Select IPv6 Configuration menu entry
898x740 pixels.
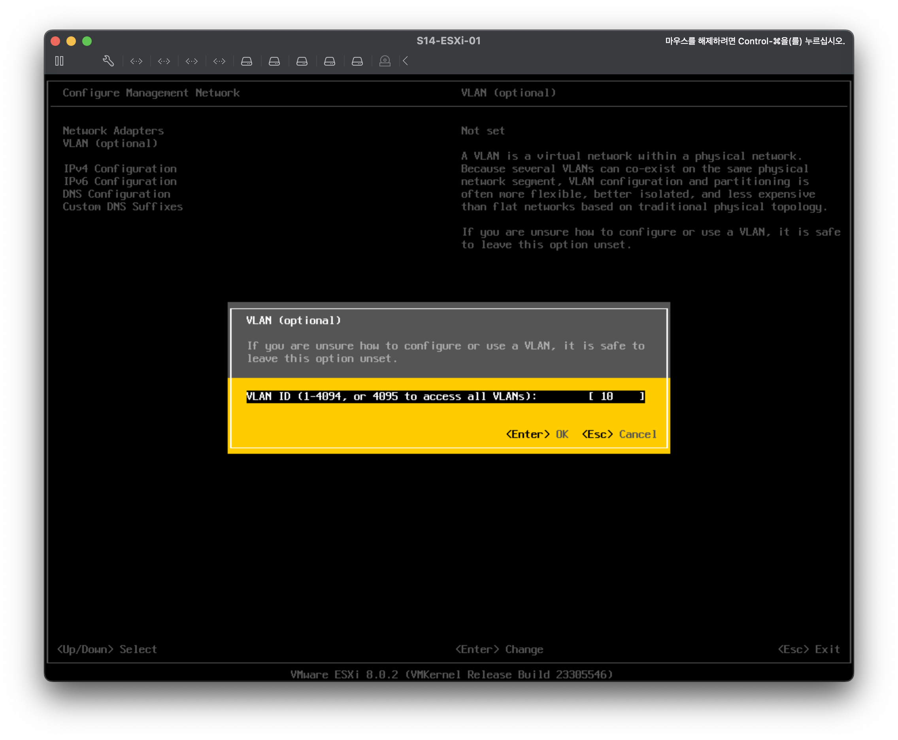[120, 181]
